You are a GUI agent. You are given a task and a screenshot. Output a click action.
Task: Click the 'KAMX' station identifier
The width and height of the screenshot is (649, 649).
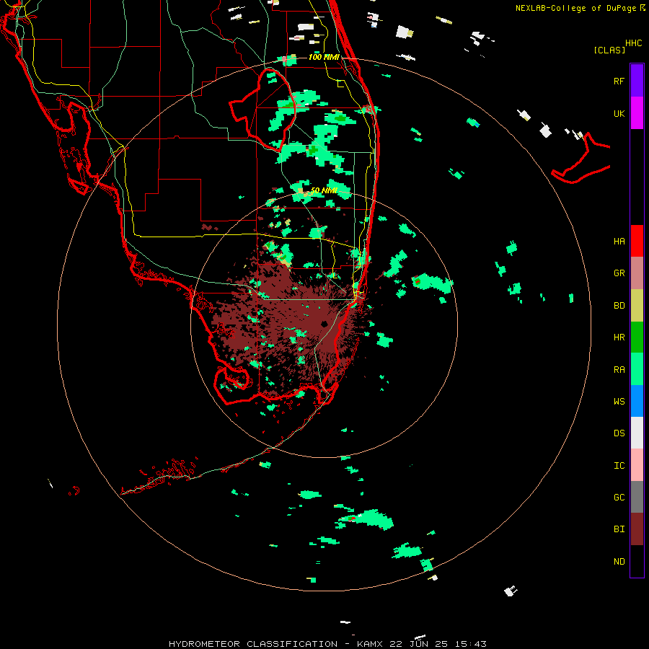click(370, 644)
